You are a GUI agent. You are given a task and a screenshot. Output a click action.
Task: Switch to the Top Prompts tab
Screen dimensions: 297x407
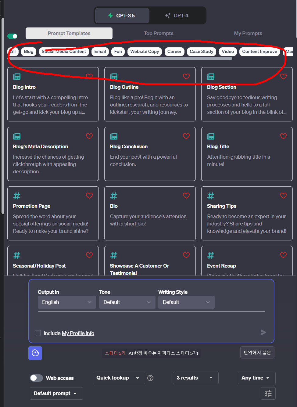click(x=159, y=33)
